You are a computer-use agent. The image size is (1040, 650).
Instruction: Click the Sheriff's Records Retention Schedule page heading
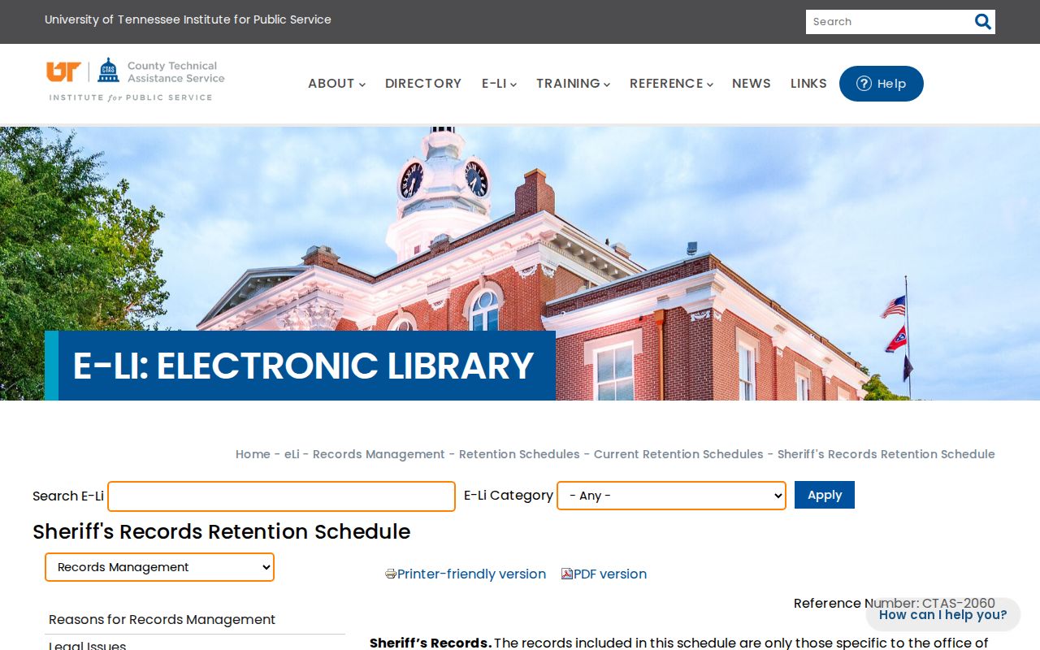coord(222,532)
